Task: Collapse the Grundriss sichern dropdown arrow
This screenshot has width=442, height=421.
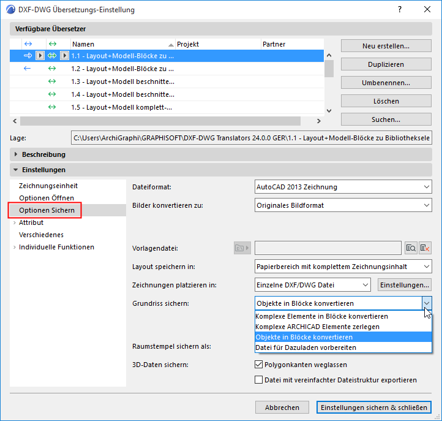Action: click(427, 303)
